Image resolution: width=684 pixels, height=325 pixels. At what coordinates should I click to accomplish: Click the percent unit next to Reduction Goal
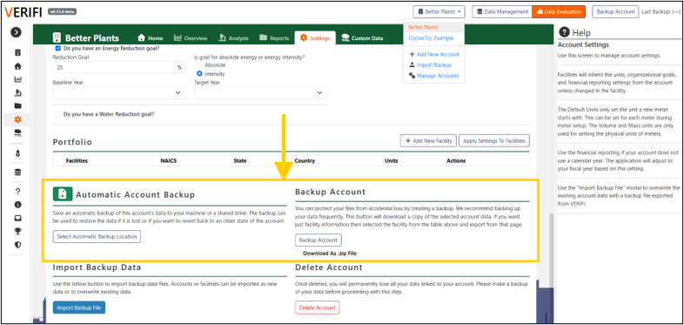coord(179,67)
